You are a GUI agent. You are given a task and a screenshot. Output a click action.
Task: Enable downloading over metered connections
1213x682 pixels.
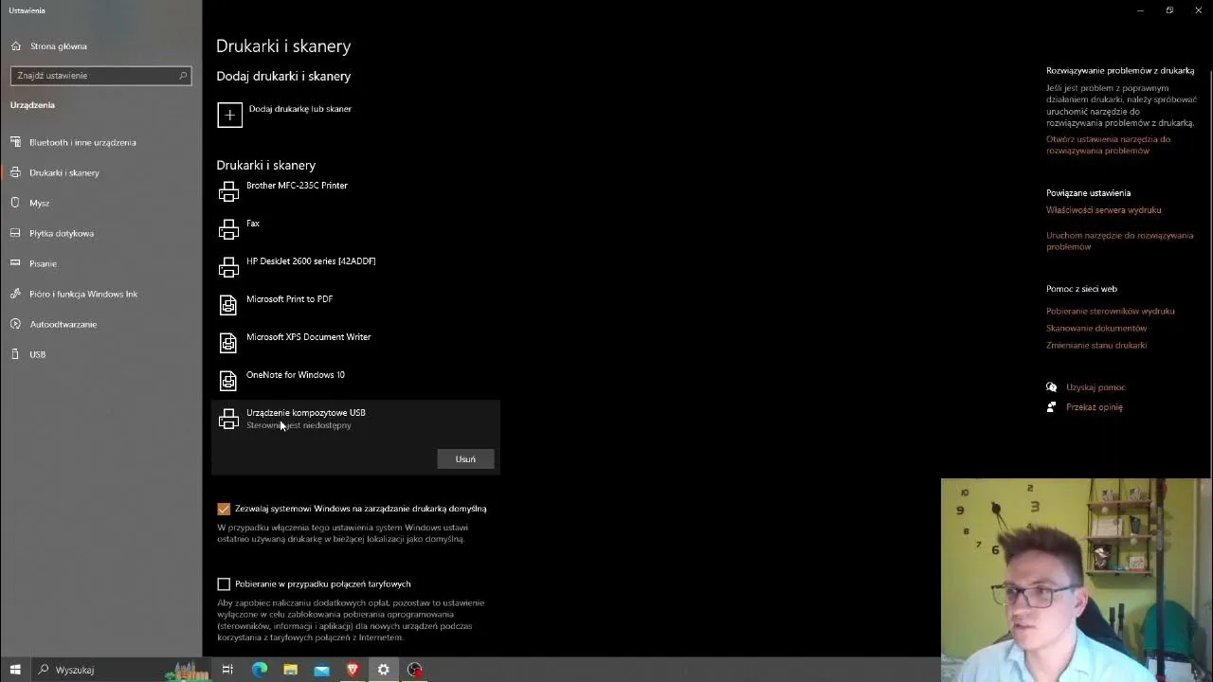click(x=224, y=583)
